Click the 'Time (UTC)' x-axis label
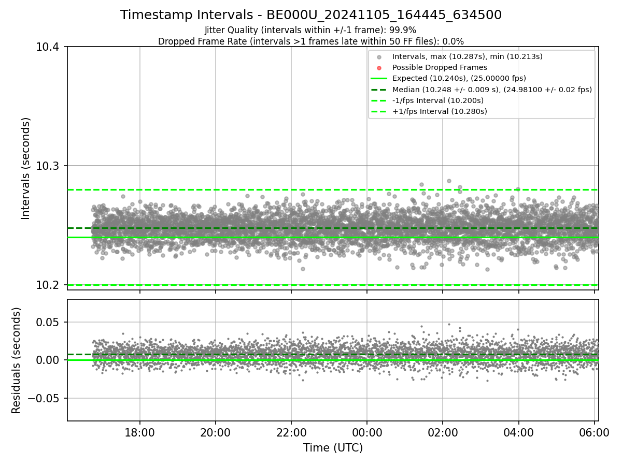This screenshot has height=466, width=622. [x=333, y=448]
